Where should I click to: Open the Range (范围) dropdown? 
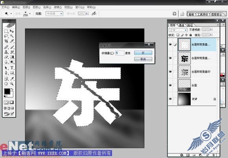click(x=54, y=14)
